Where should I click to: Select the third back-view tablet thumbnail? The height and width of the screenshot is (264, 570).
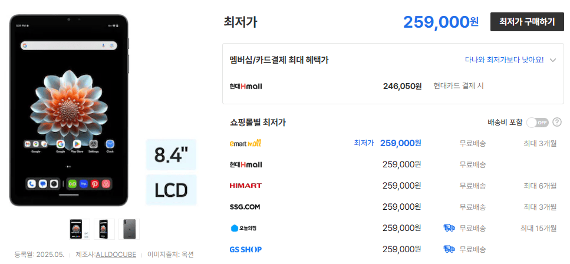click(x=129, y=229)
